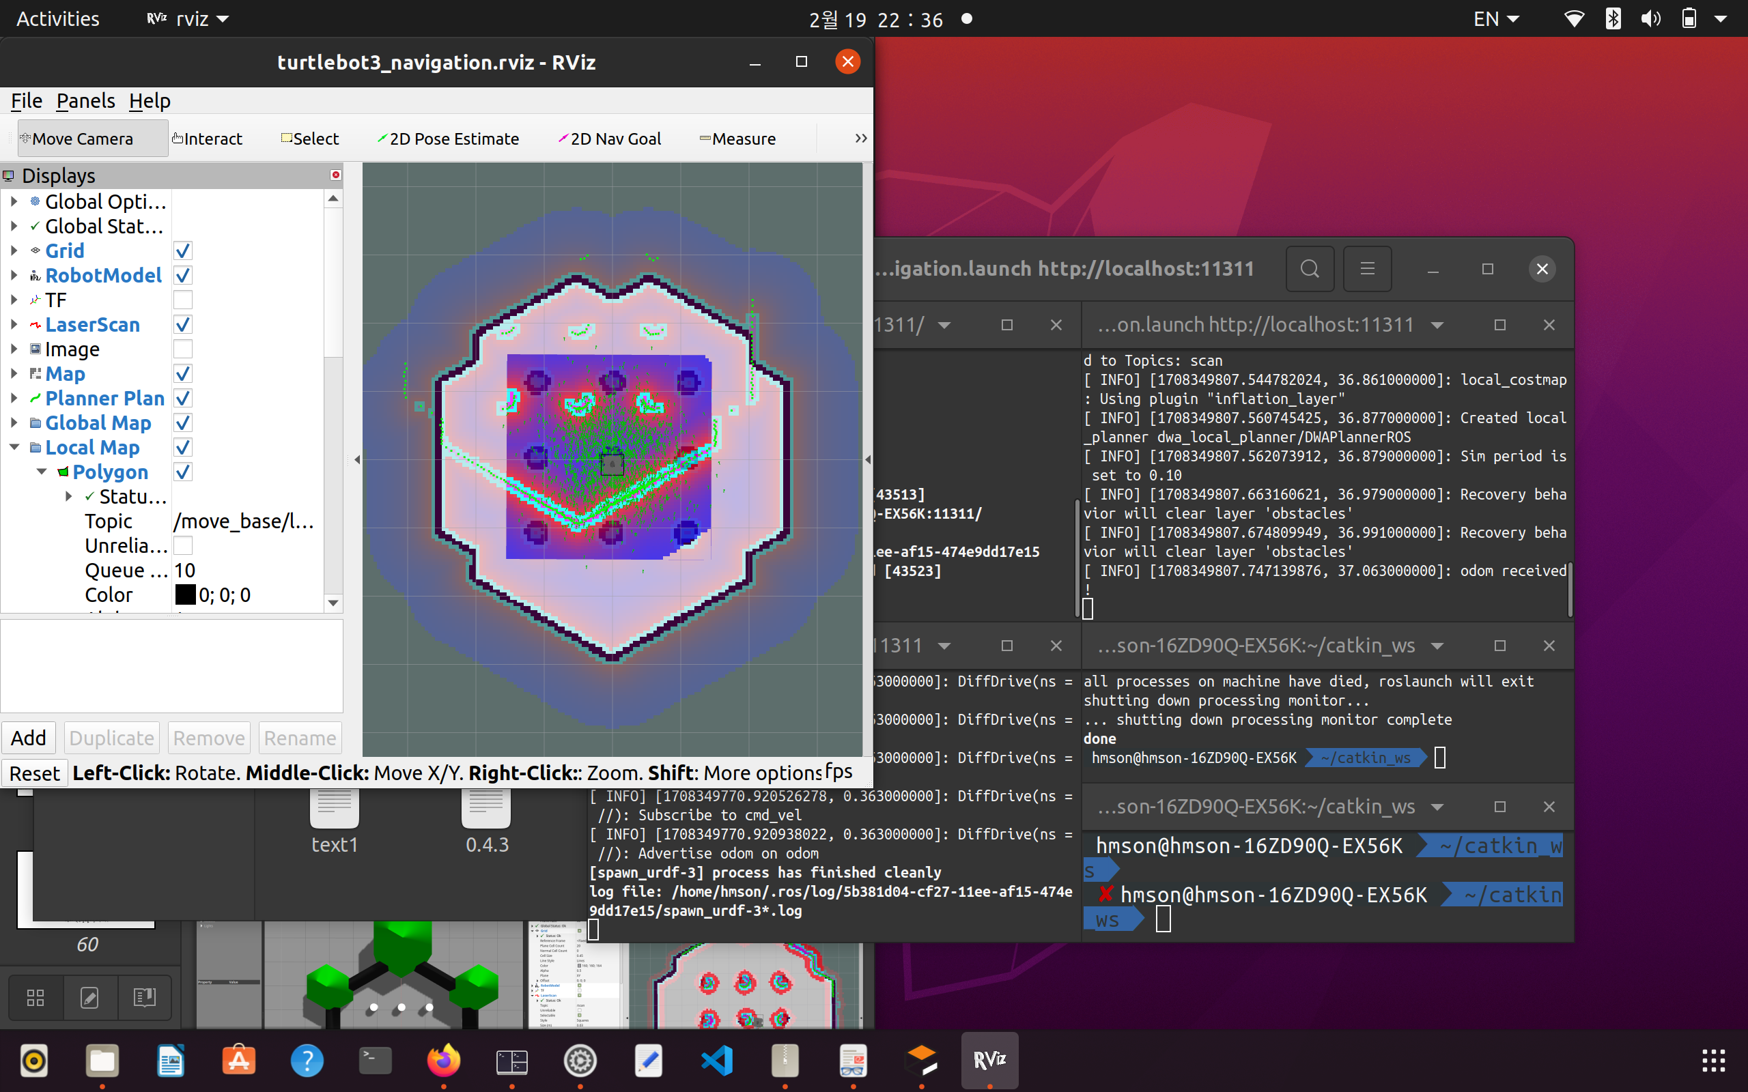Viewport: 1748px width, 1092px height.
Task: Click the black Polygon Color swatch
Action: (x=185, y=594)
